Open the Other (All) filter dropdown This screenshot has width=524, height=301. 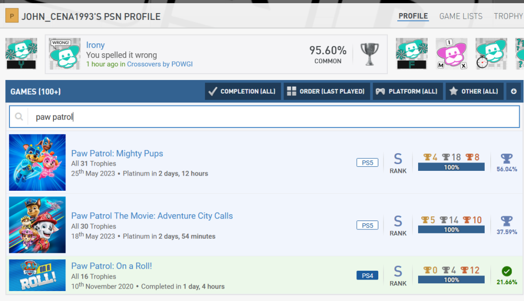475,91
